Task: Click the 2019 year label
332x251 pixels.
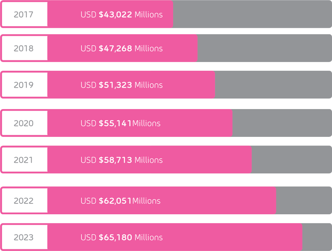Action: (24, 85)
